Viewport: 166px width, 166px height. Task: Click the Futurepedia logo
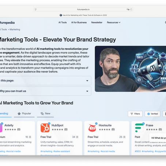click(7, 23)
